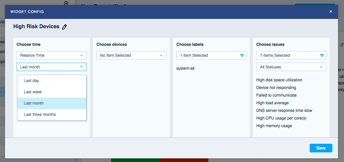Open the 7 Items Selected issues field
Image resolution: width=344 pixels, height=162 pixels.
click(287, 55)
